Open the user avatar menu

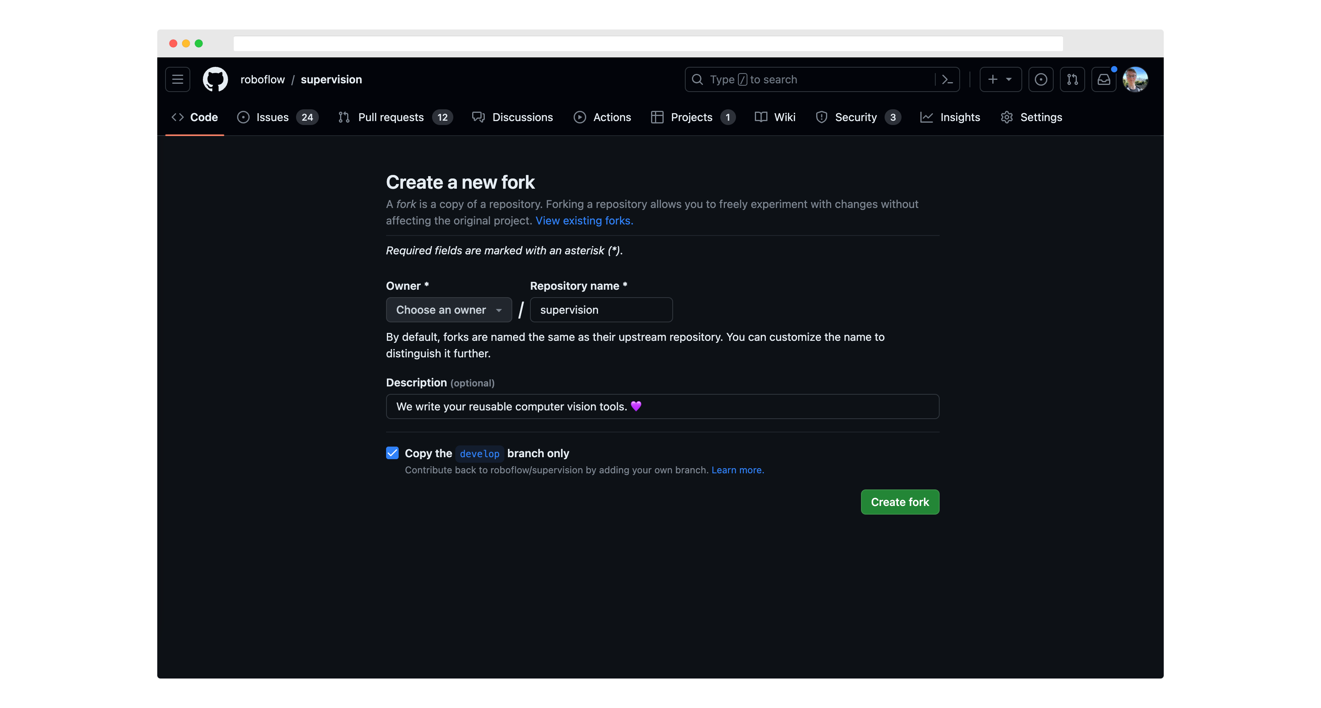[x=1135, y=79]
